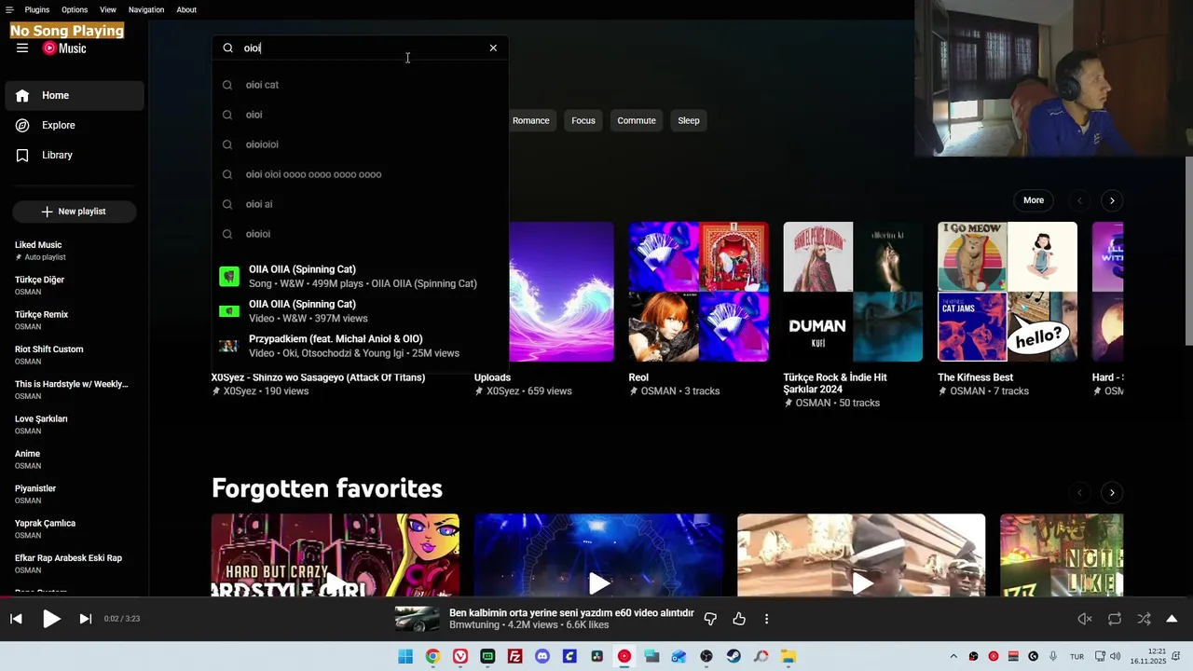Skip to previous track

(16, 619)
